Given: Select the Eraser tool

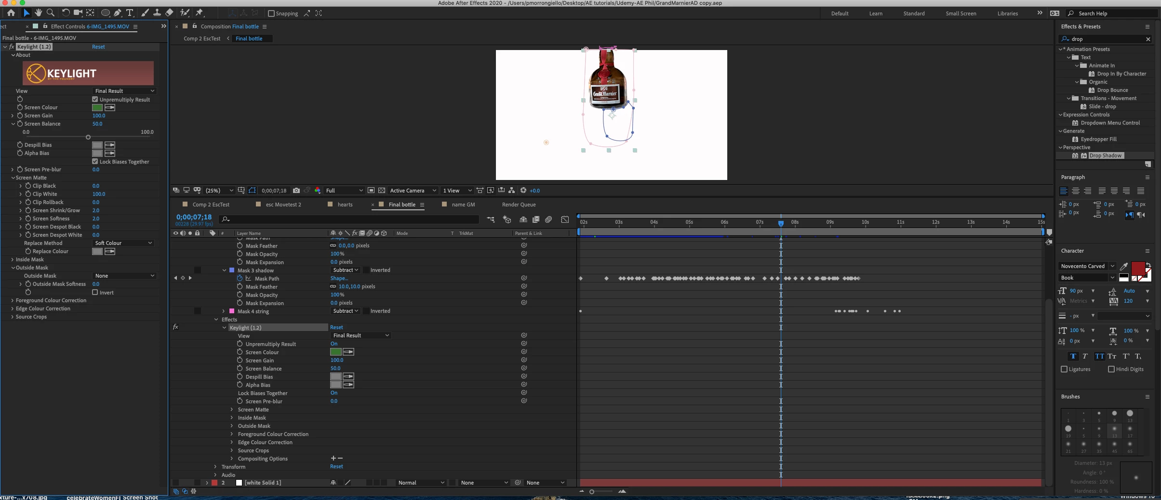Looking at the screenshot, I should (x=169, y=13).
